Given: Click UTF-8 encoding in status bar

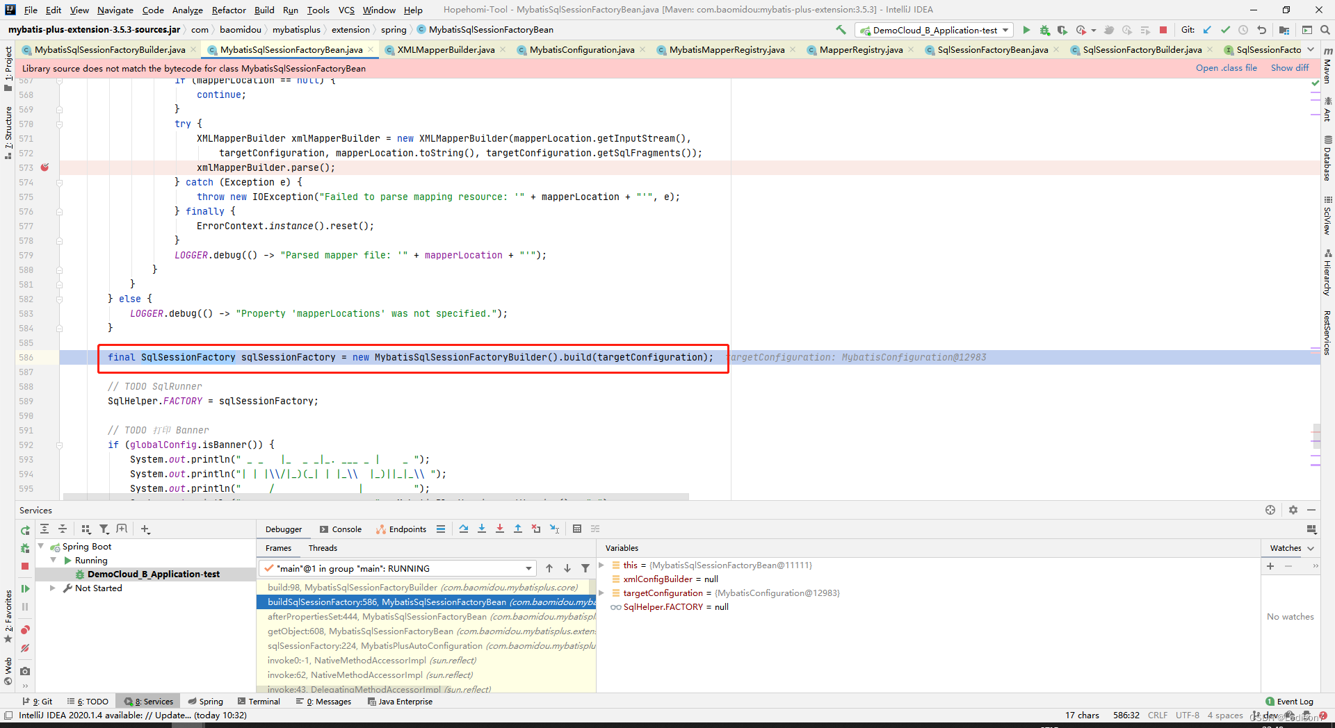Looking at the screenshot, I should tap(1188, 715).
